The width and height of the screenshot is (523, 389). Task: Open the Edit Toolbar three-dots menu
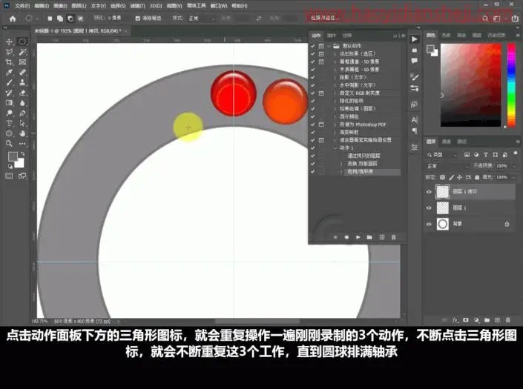pyautogui.click(x=22, y=144)
